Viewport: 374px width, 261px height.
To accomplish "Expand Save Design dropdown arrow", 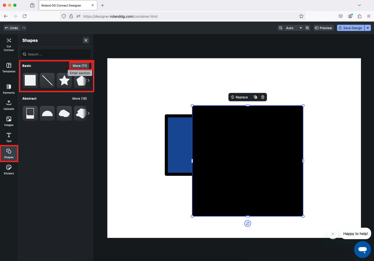I will point(368,28).
